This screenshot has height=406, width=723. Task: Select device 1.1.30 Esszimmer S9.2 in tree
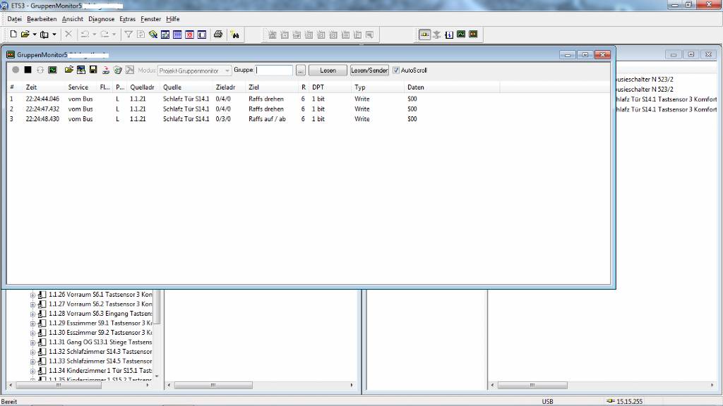pyautogui.click(x=100, y=333)
